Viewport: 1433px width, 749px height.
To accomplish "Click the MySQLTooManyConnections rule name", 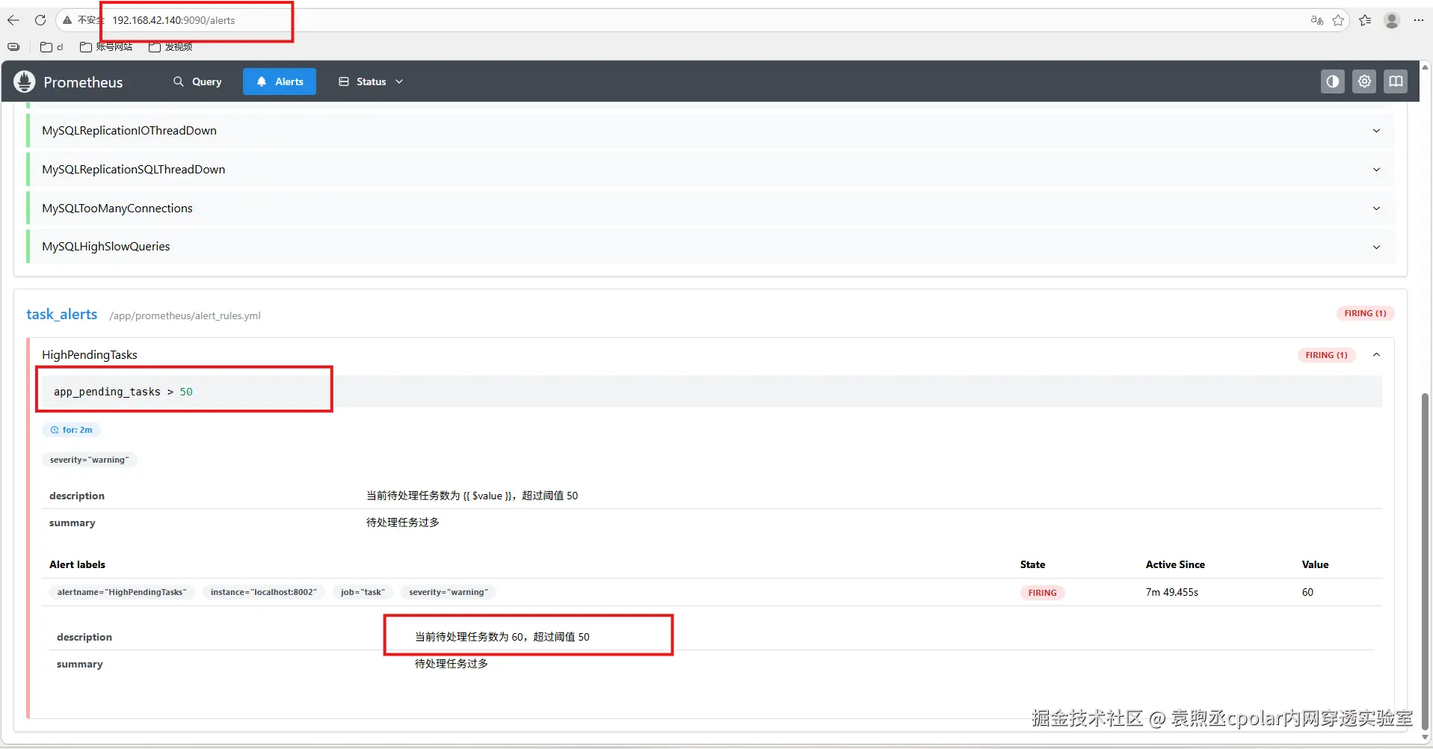I will (117, 209).
